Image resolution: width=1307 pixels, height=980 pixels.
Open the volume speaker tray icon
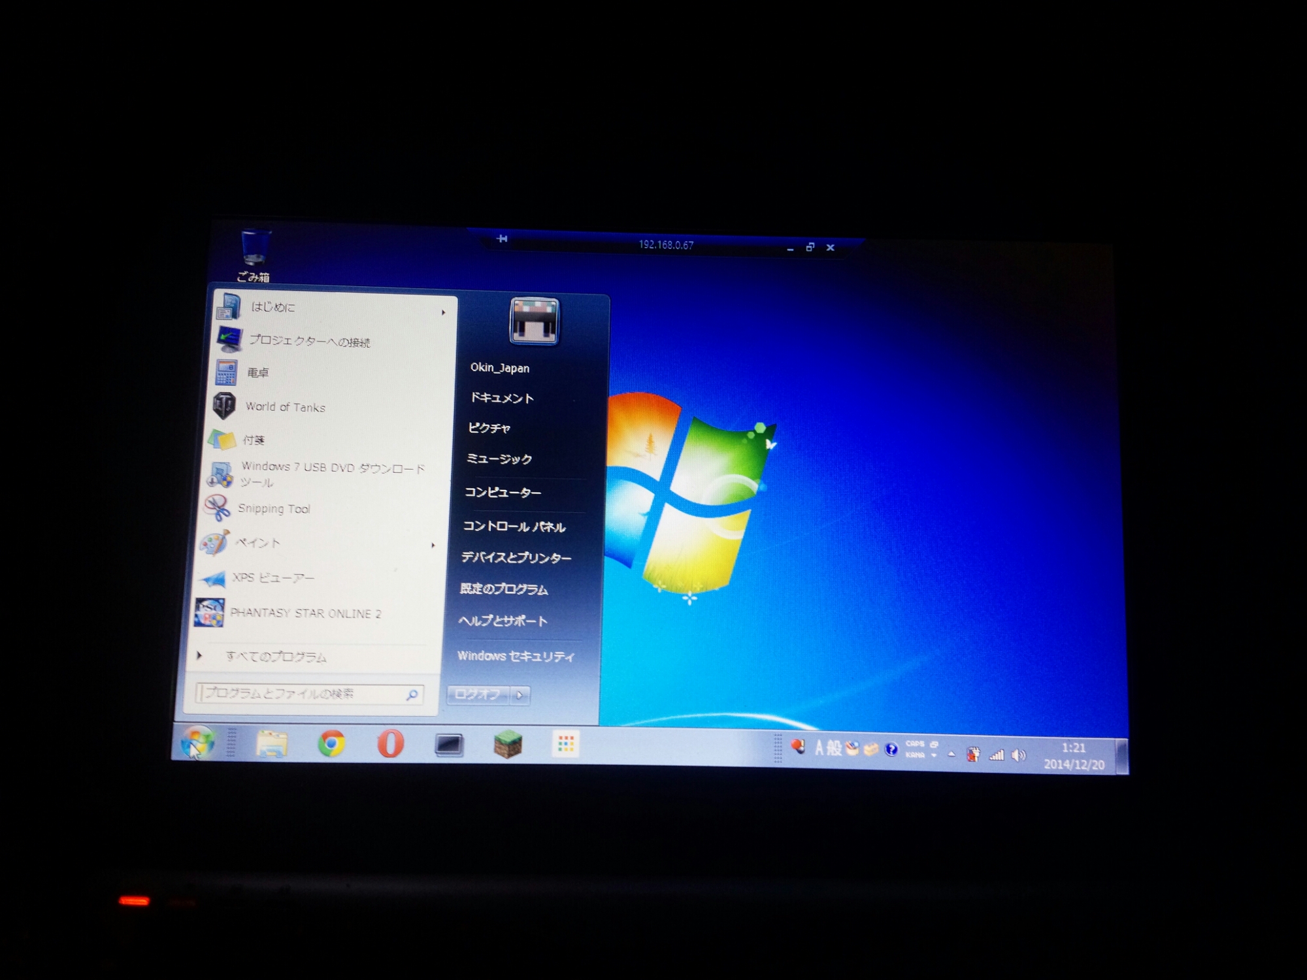pos(1019,756)
